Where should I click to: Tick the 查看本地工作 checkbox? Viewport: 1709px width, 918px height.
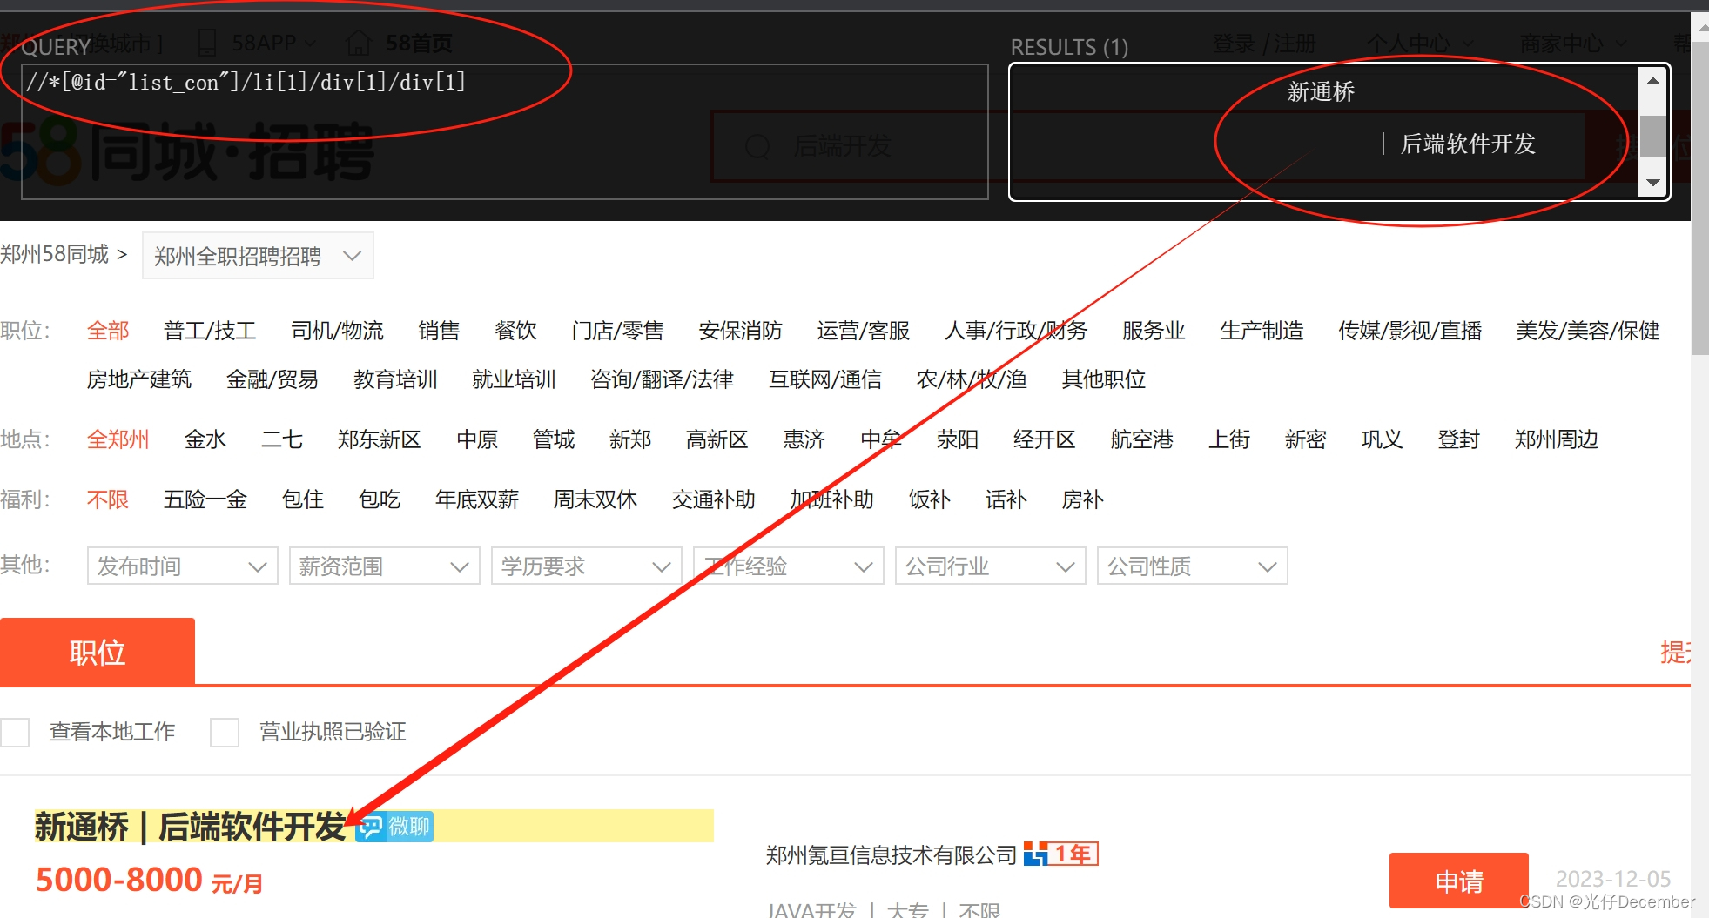coord(15,732)
